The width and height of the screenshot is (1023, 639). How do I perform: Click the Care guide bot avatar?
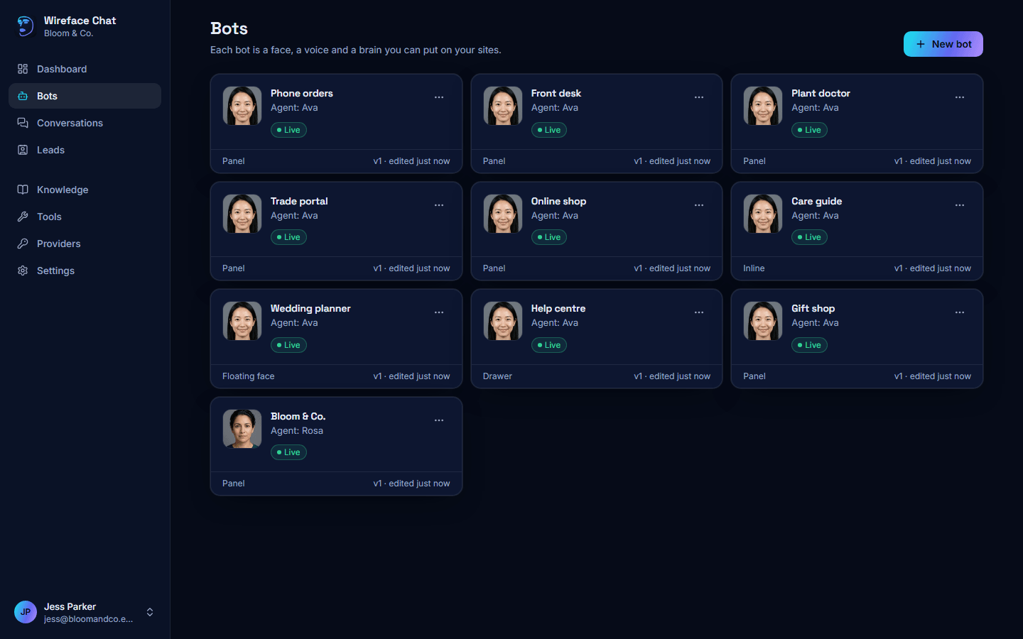pyautogui.click(x=763, y=214)
